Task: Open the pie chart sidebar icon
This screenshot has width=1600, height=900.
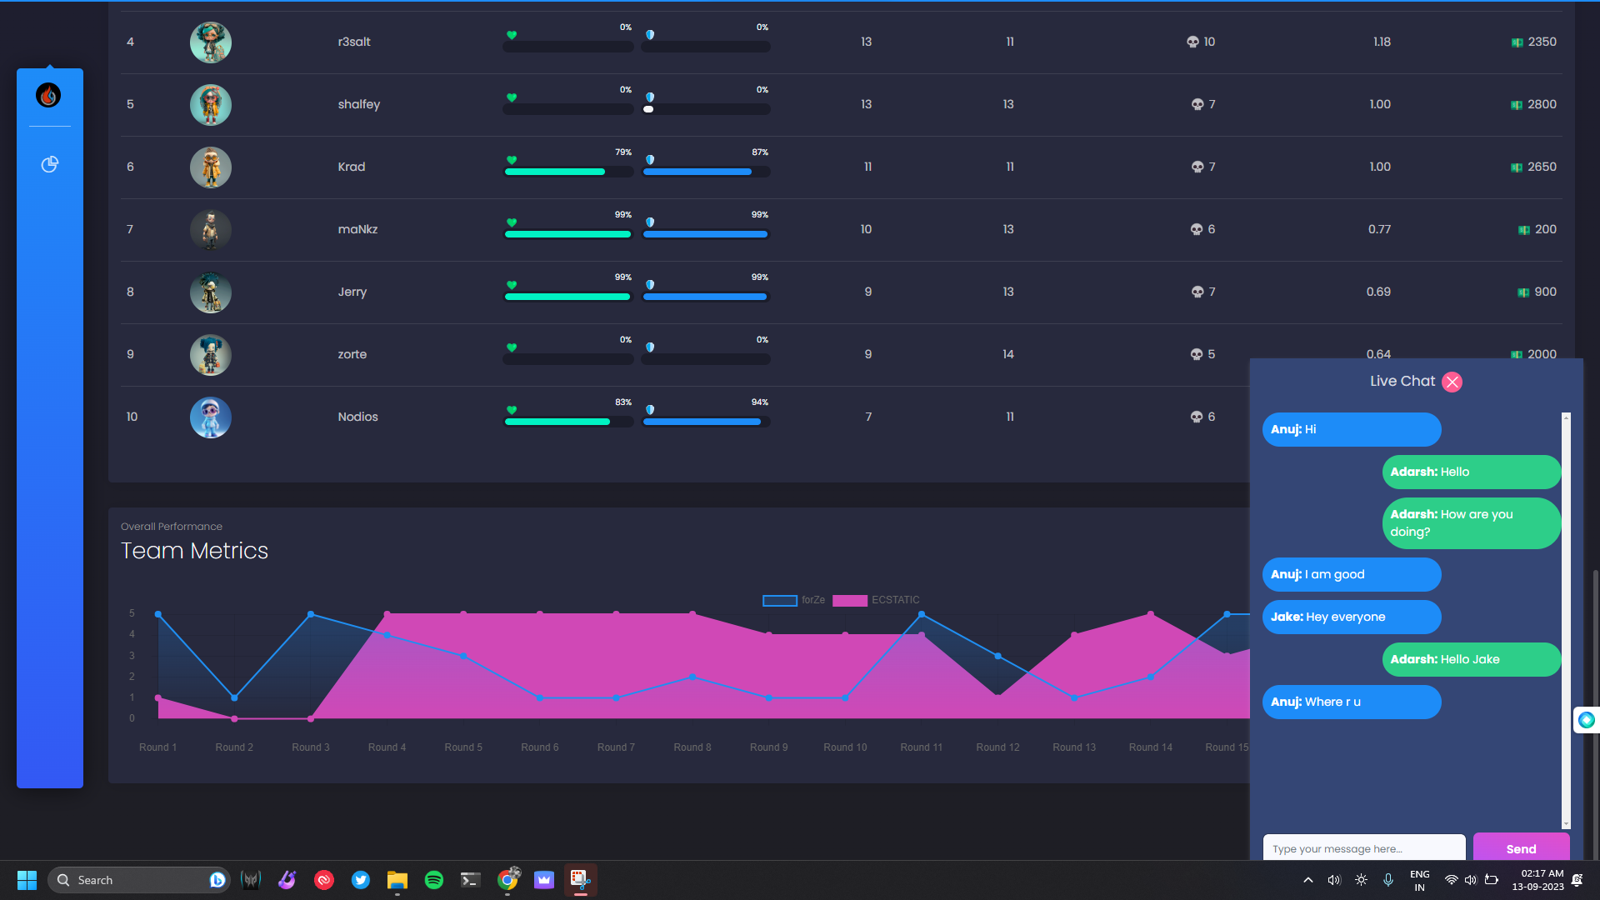Action: pyautogui.click(x=50, y=164)
